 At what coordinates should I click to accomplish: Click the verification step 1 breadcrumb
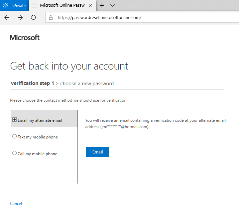(32, 83)
